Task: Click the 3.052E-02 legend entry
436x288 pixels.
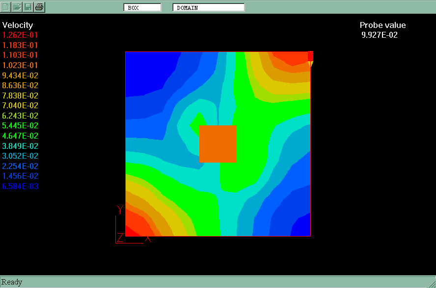Action: click(20, 156)
